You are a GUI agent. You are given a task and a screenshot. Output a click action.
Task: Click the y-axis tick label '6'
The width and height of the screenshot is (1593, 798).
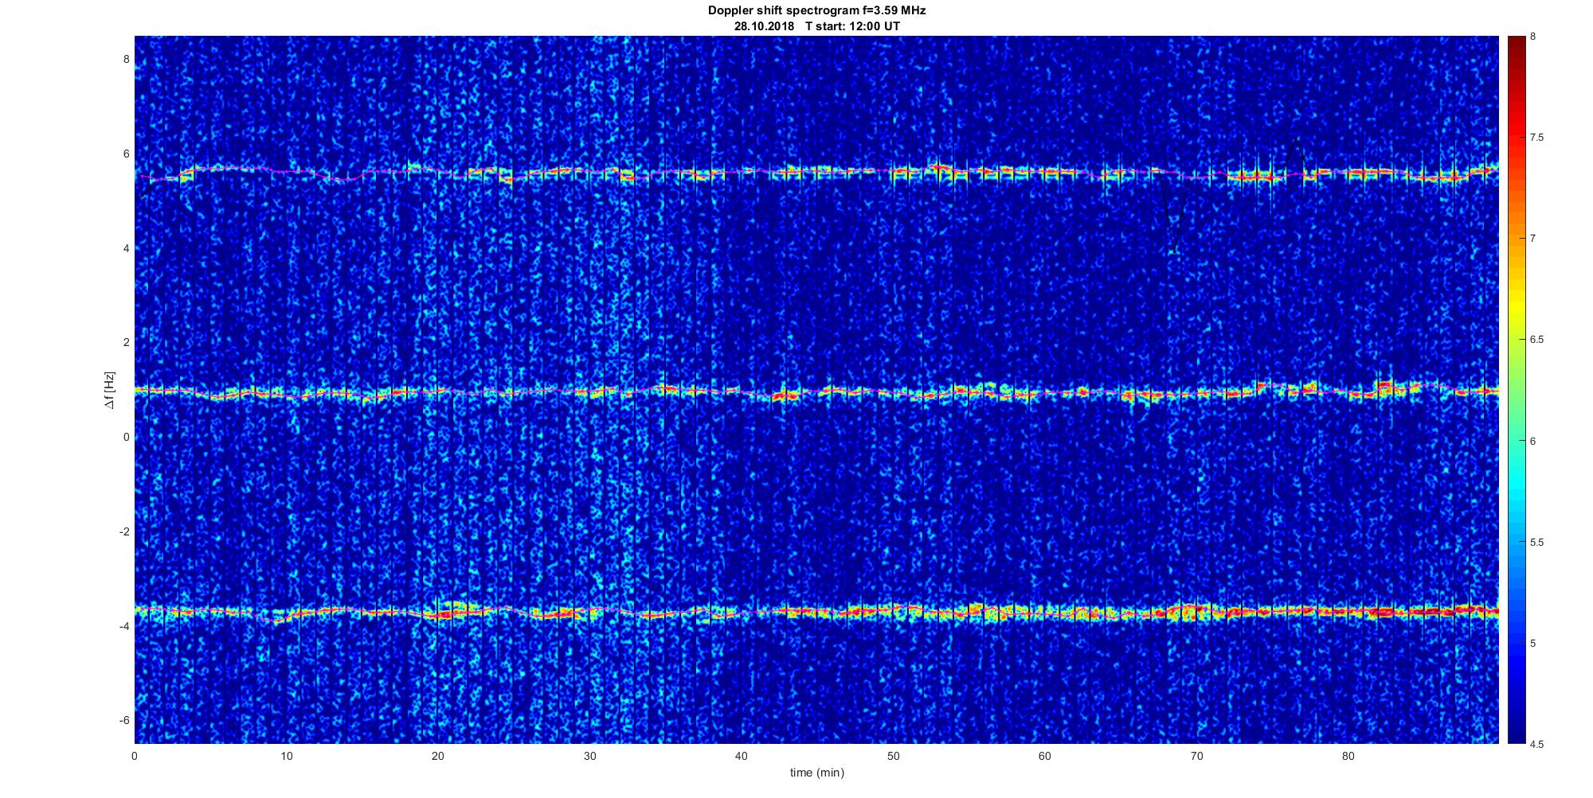point(126,154)
